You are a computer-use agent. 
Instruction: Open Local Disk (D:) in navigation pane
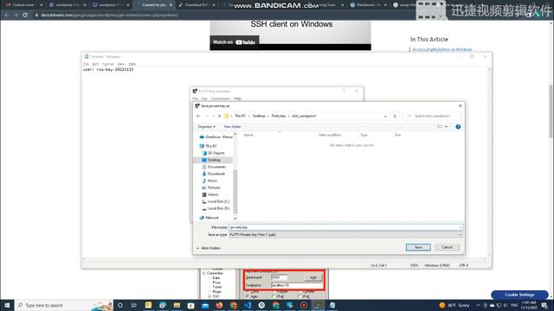216,208
